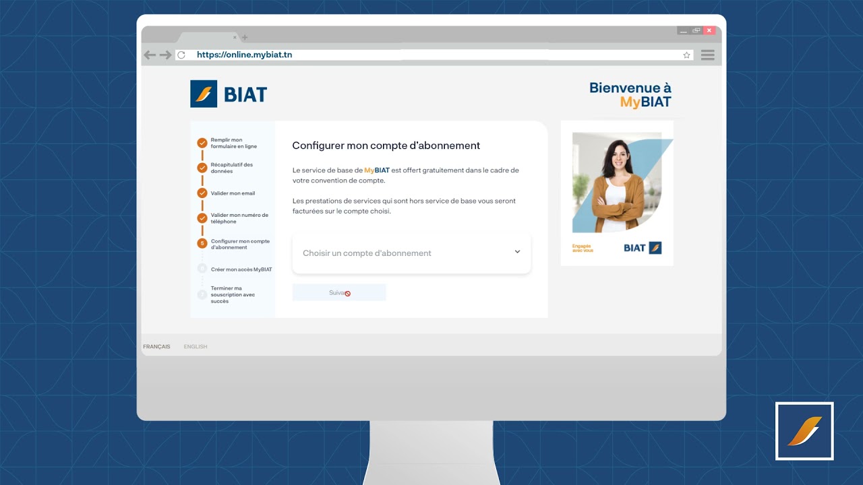
Task: Click the 'Suivant' button
Action: click(x=338, y=292)
